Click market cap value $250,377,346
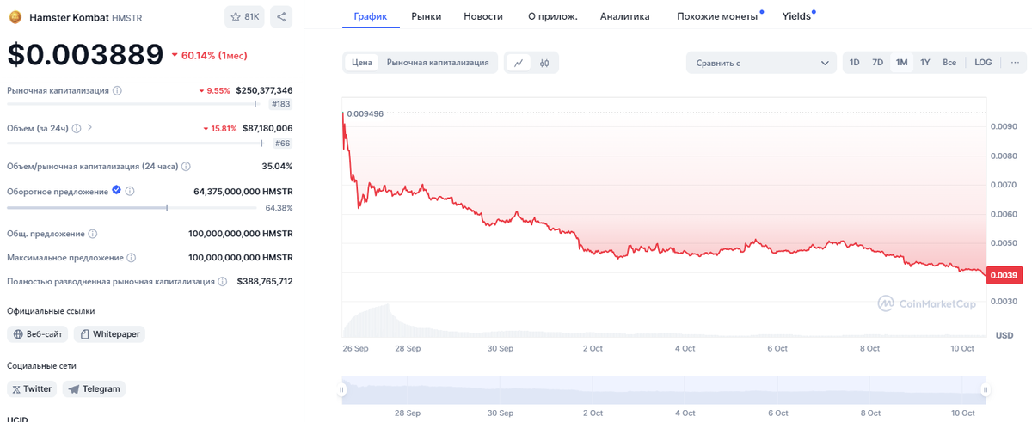Image resolution: width=1032 pixels, height=422 pixels. point(264,90)
